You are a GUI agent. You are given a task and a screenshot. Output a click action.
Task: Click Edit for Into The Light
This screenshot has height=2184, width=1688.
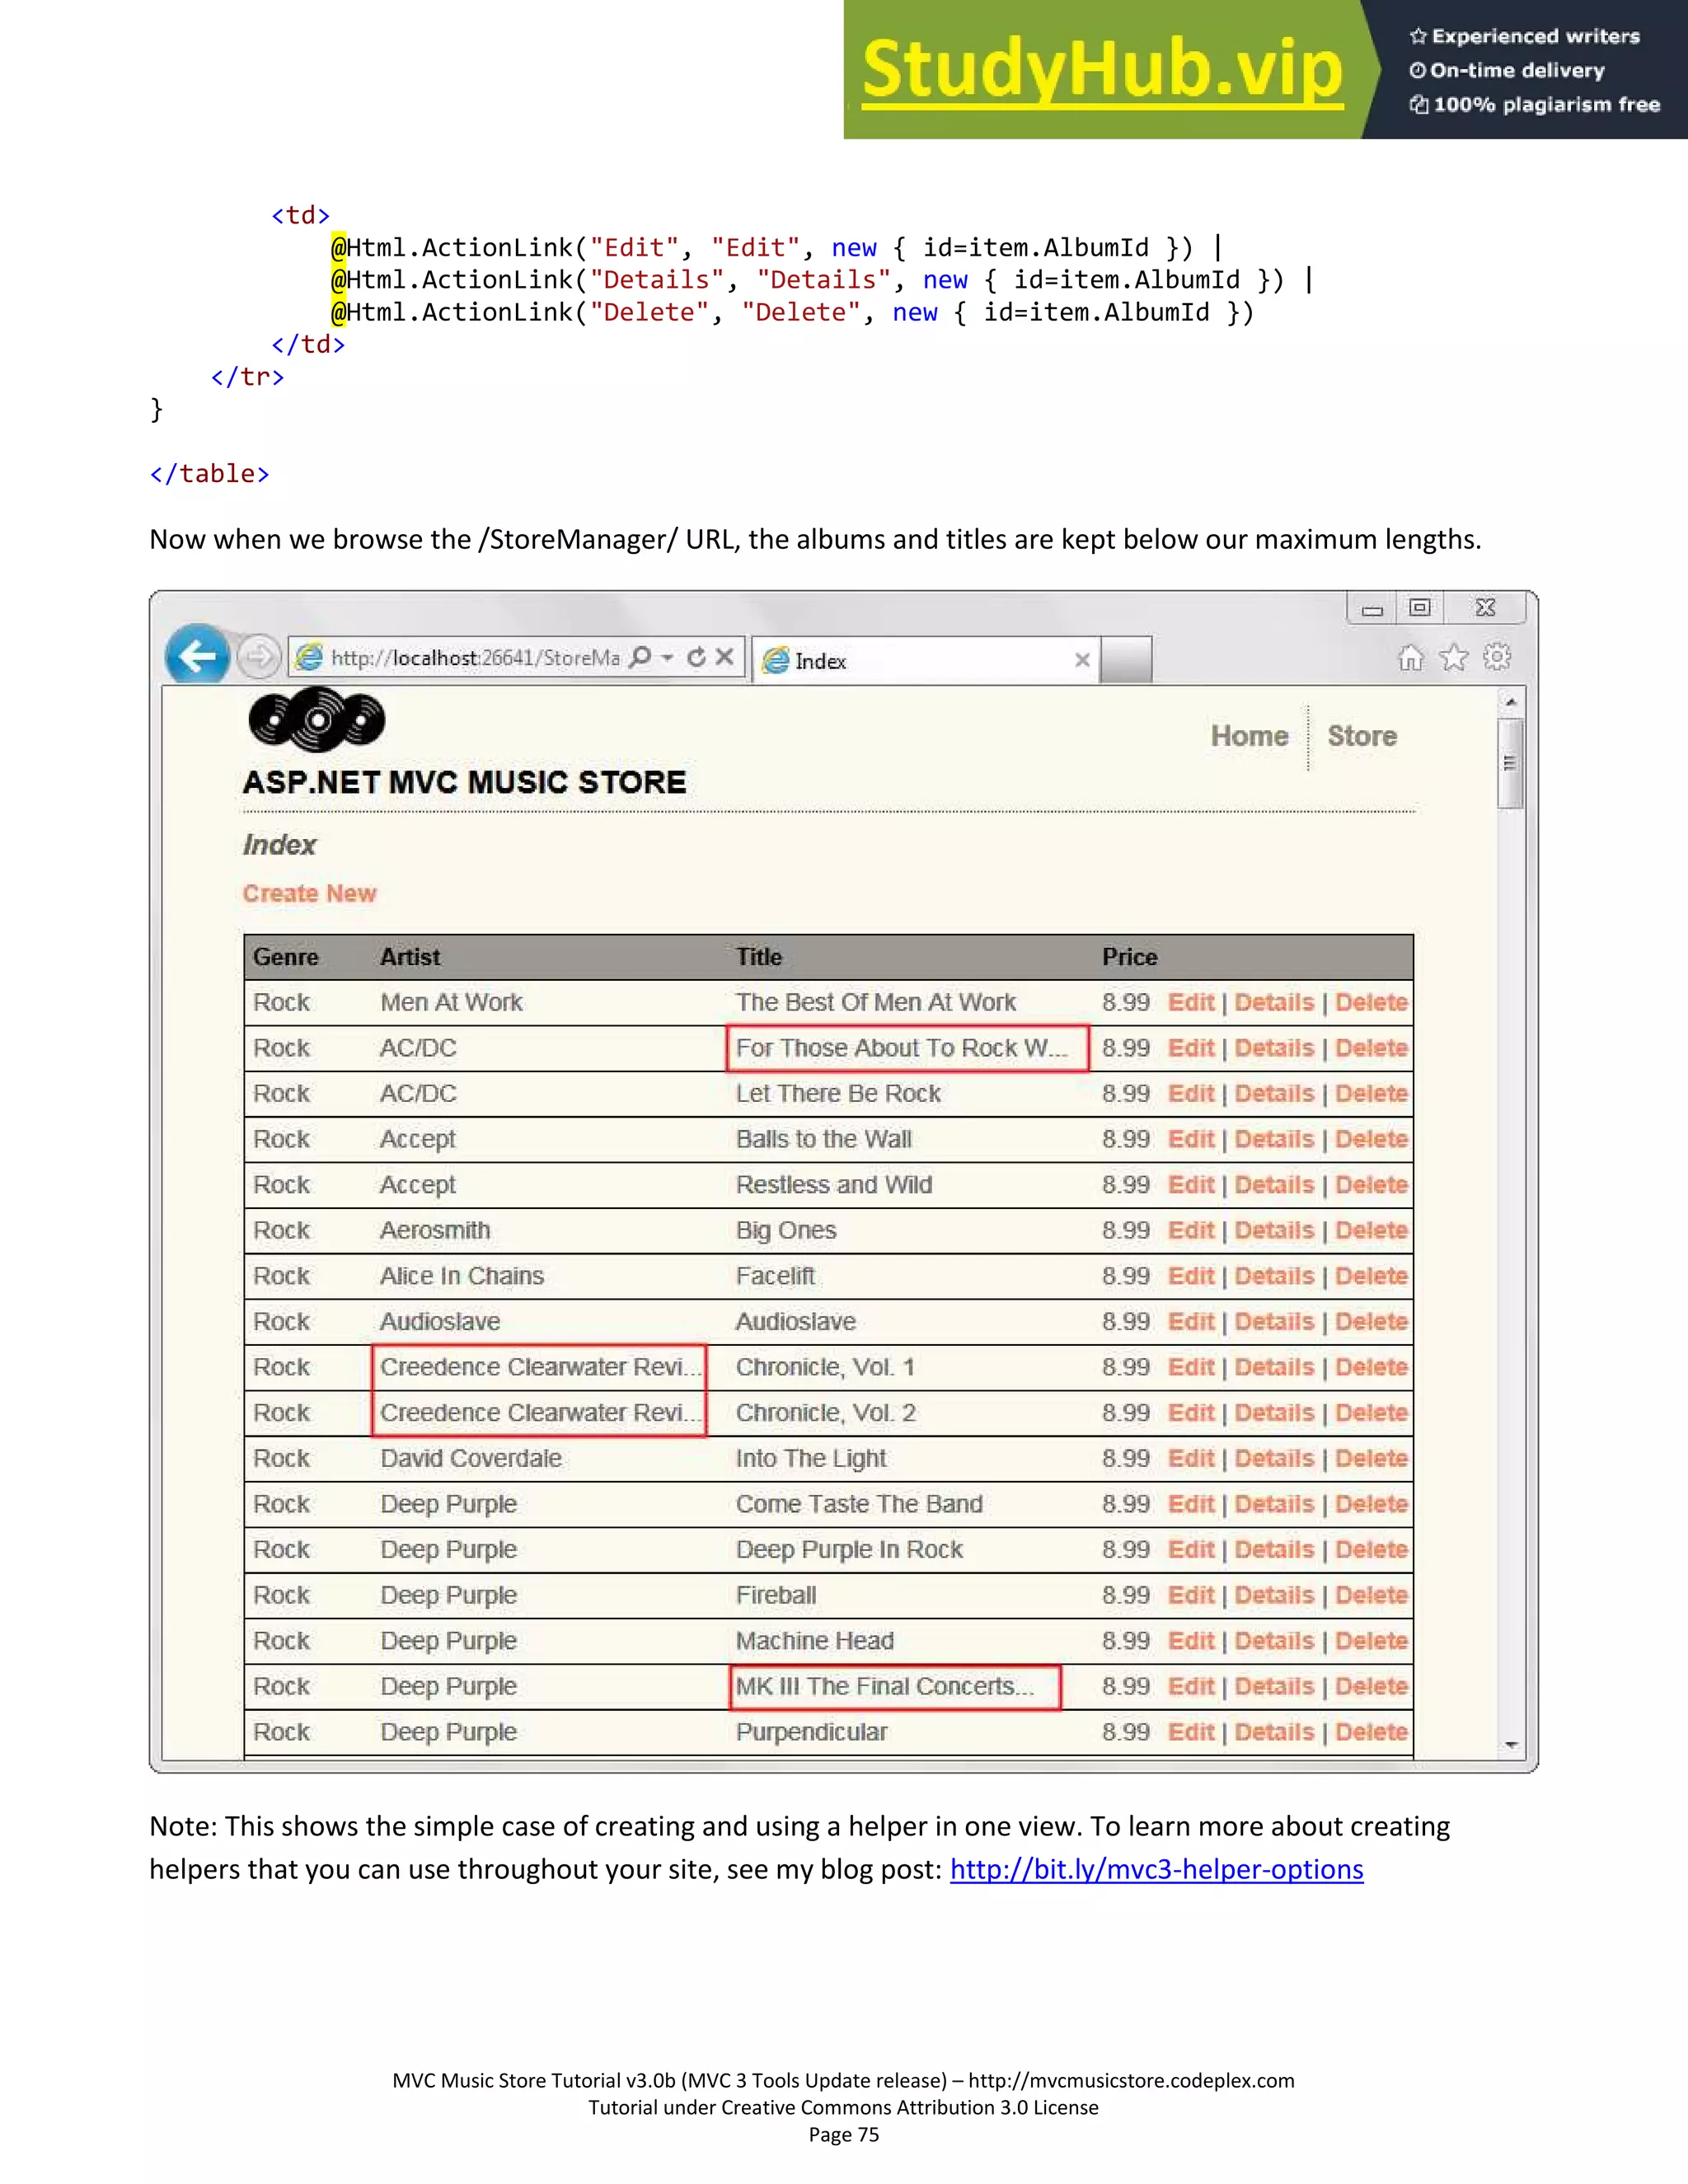pos(1191,1458)
